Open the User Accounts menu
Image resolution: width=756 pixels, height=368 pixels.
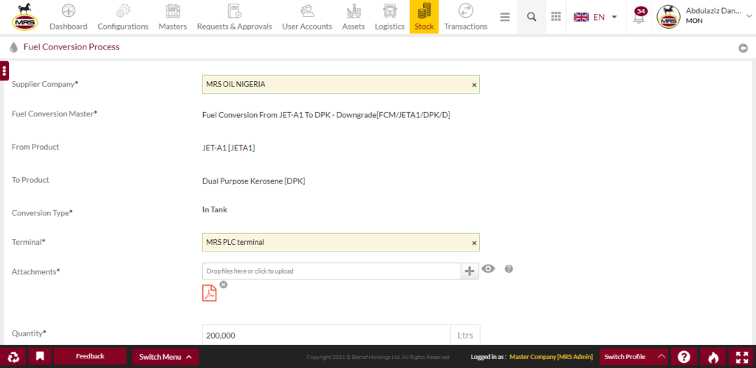(x=307, y=18)
